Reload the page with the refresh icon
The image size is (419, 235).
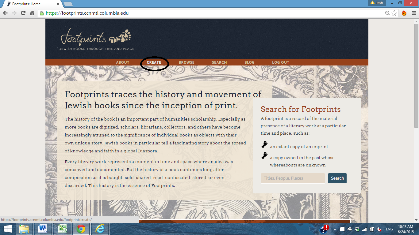(x=23, y=13)
